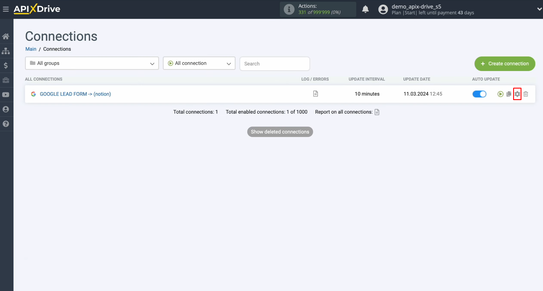Expand the All connection filter dropdown
The image size is (543, 291).
[x=199, y=63]
